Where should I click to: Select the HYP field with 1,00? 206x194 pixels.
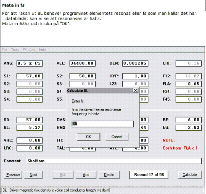pyautogui.click(x=135, y=76)
